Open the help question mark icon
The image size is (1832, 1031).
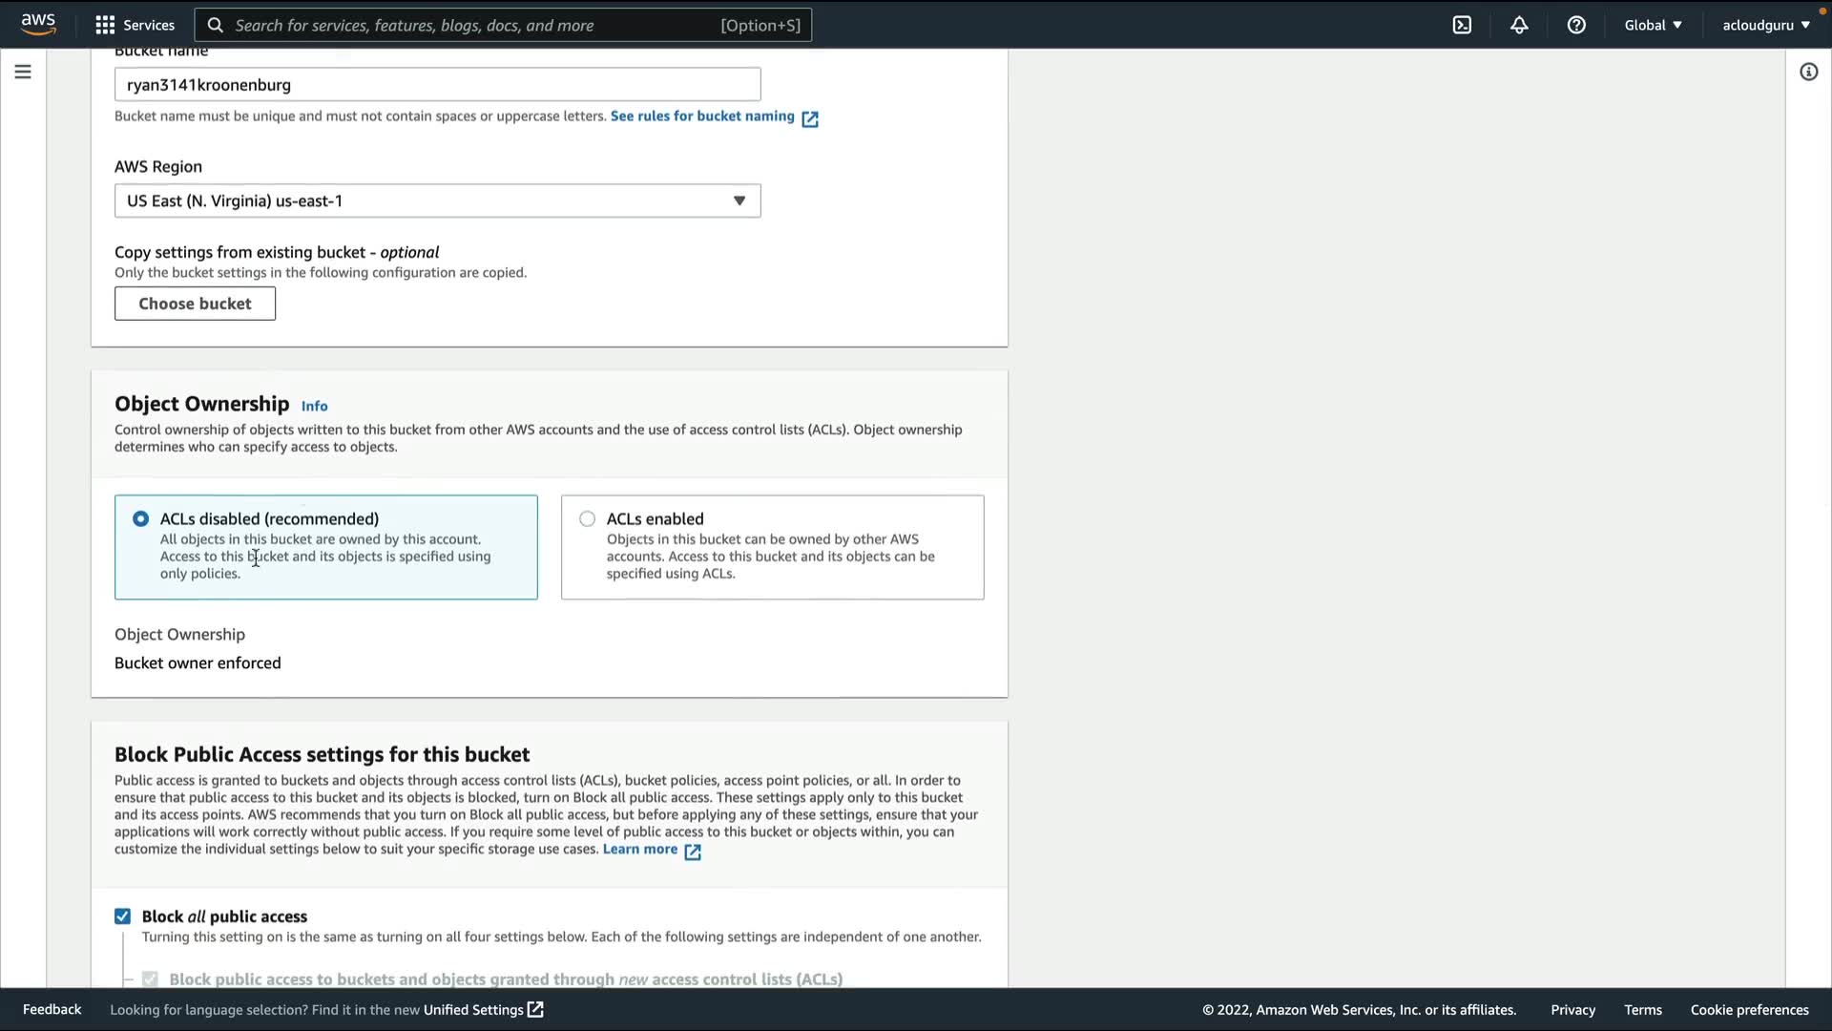[x=1576, y=25]
